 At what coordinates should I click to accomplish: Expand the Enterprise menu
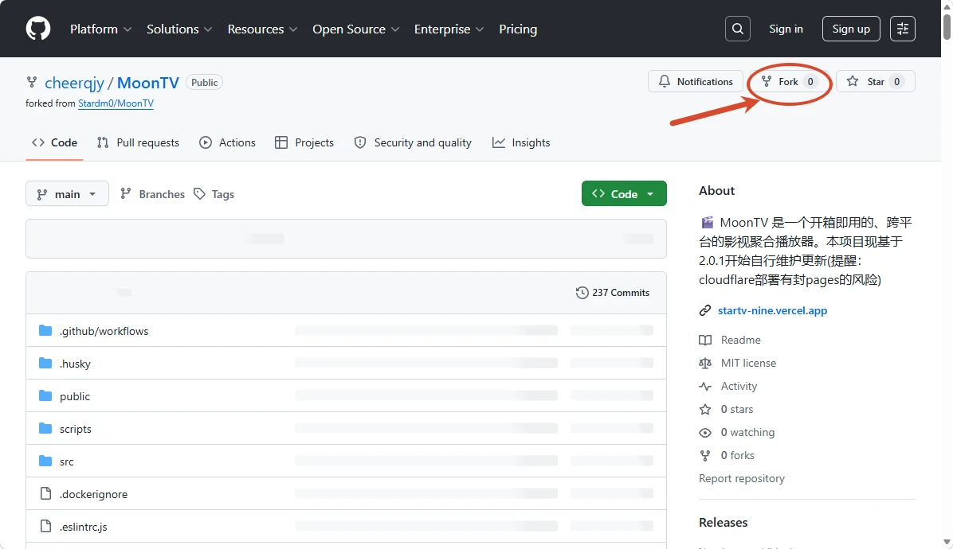[x=449, y=29]
